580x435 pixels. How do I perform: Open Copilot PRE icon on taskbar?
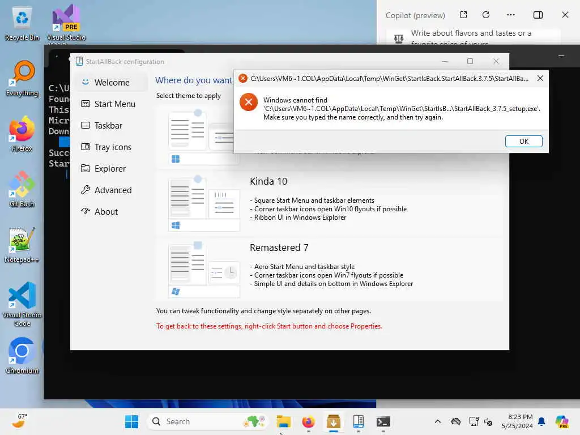coord(562,421)
